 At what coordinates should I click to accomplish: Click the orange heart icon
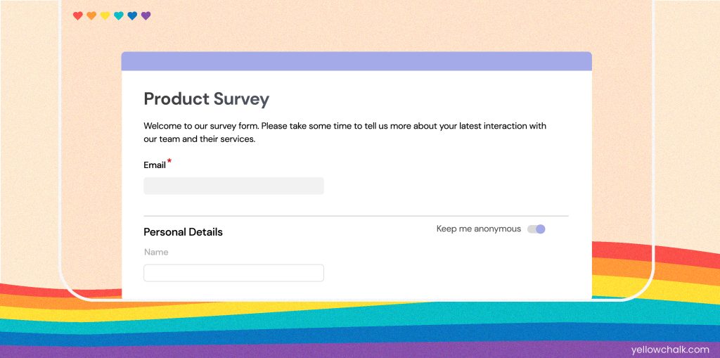(x=91, y=16)
